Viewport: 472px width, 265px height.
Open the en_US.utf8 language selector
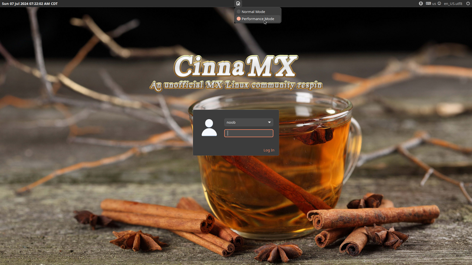453,4
